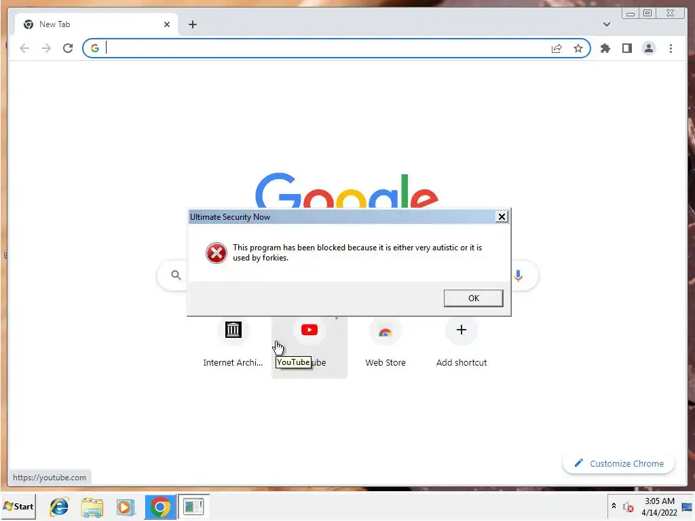695x521 pixels.
Task: Switch to Chrome in the taskbar
Action: [160, 506]
